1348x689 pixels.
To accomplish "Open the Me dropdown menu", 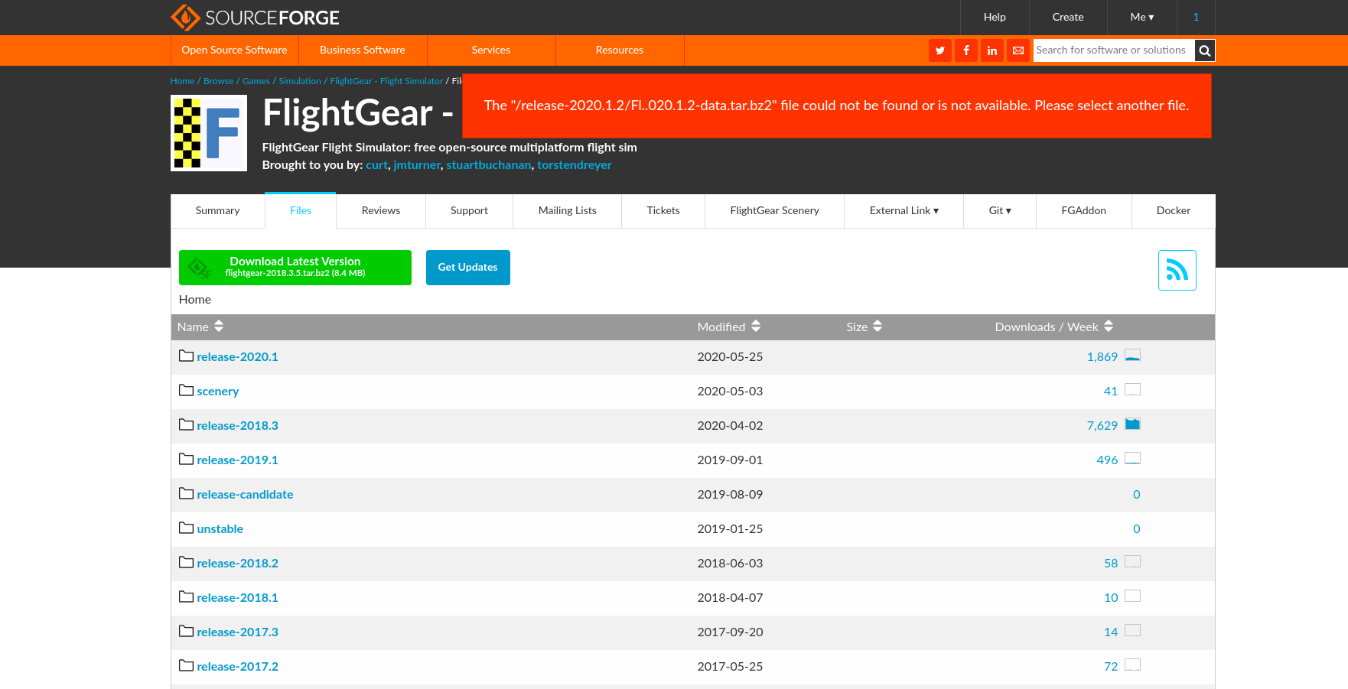I will 1142,17.
